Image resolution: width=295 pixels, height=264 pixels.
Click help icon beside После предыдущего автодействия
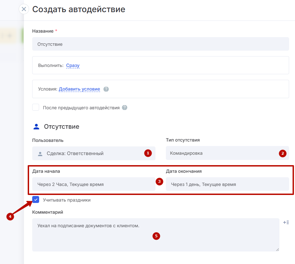click(x=125, y=108)
